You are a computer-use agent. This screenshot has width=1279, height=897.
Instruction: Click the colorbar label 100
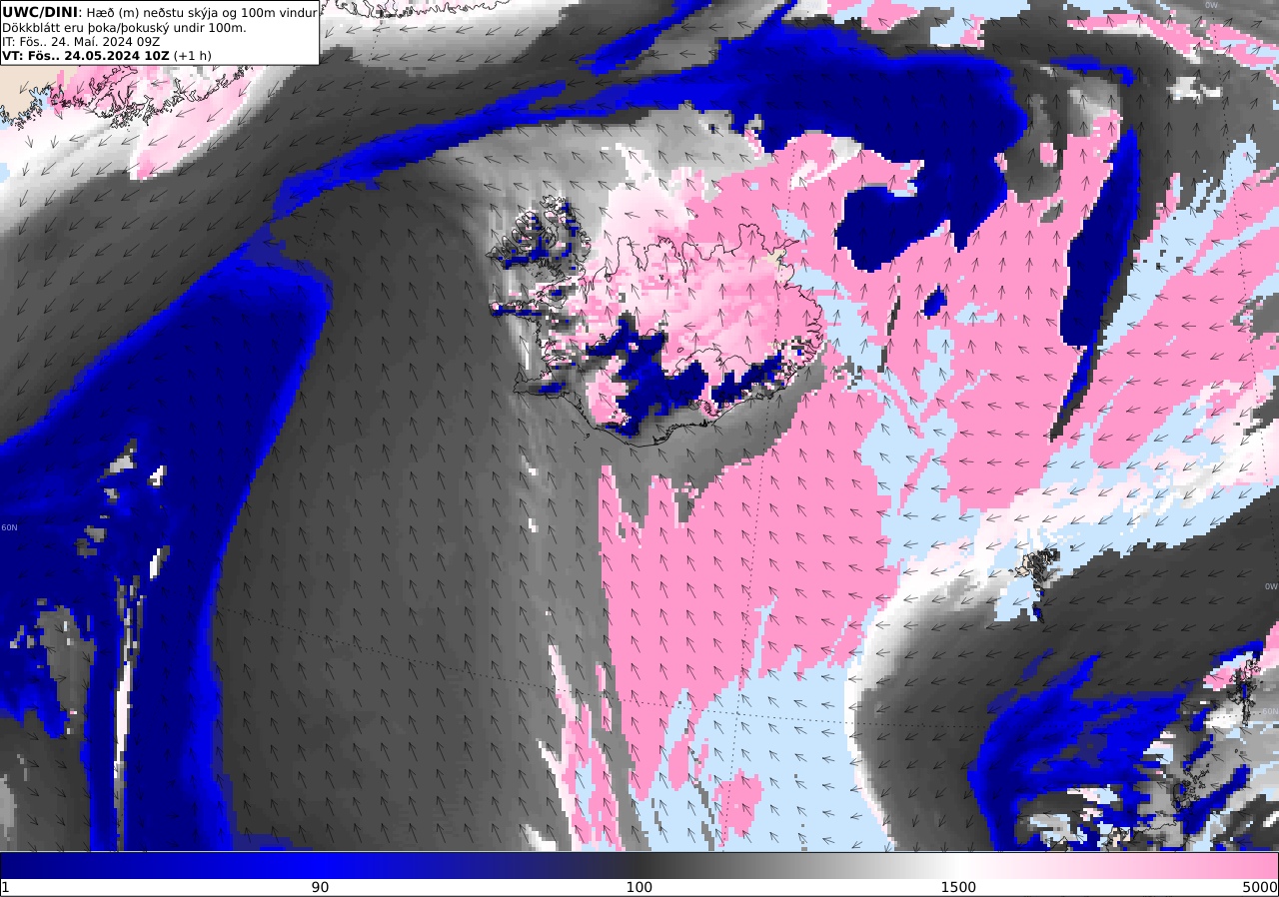pos(639,887)
